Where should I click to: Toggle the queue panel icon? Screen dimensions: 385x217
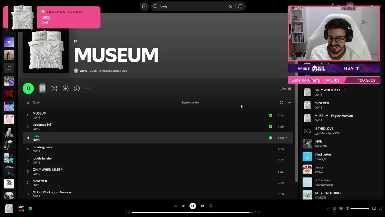(334, 208)
